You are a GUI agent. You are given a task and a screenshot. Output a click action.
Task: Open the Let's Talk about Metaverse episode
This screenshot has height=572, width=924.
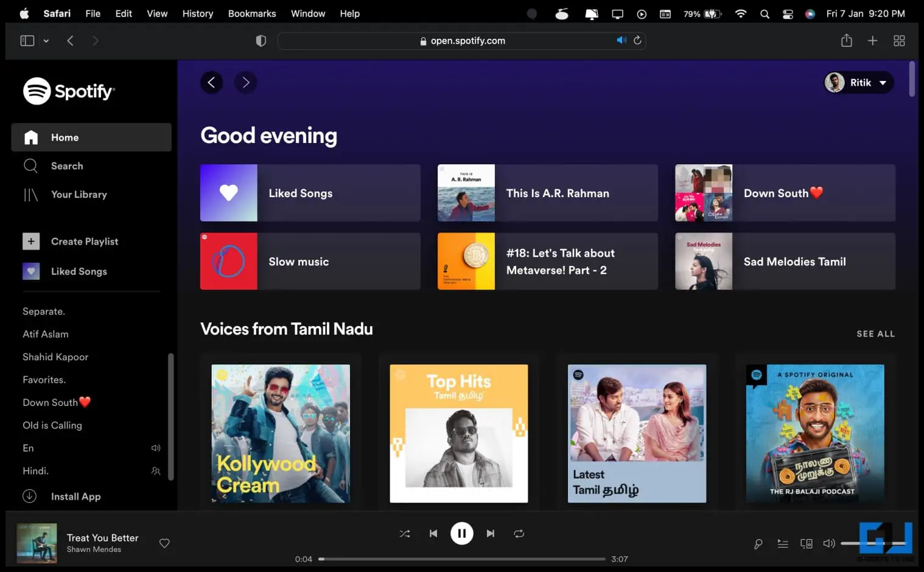[x=548, y=261]
